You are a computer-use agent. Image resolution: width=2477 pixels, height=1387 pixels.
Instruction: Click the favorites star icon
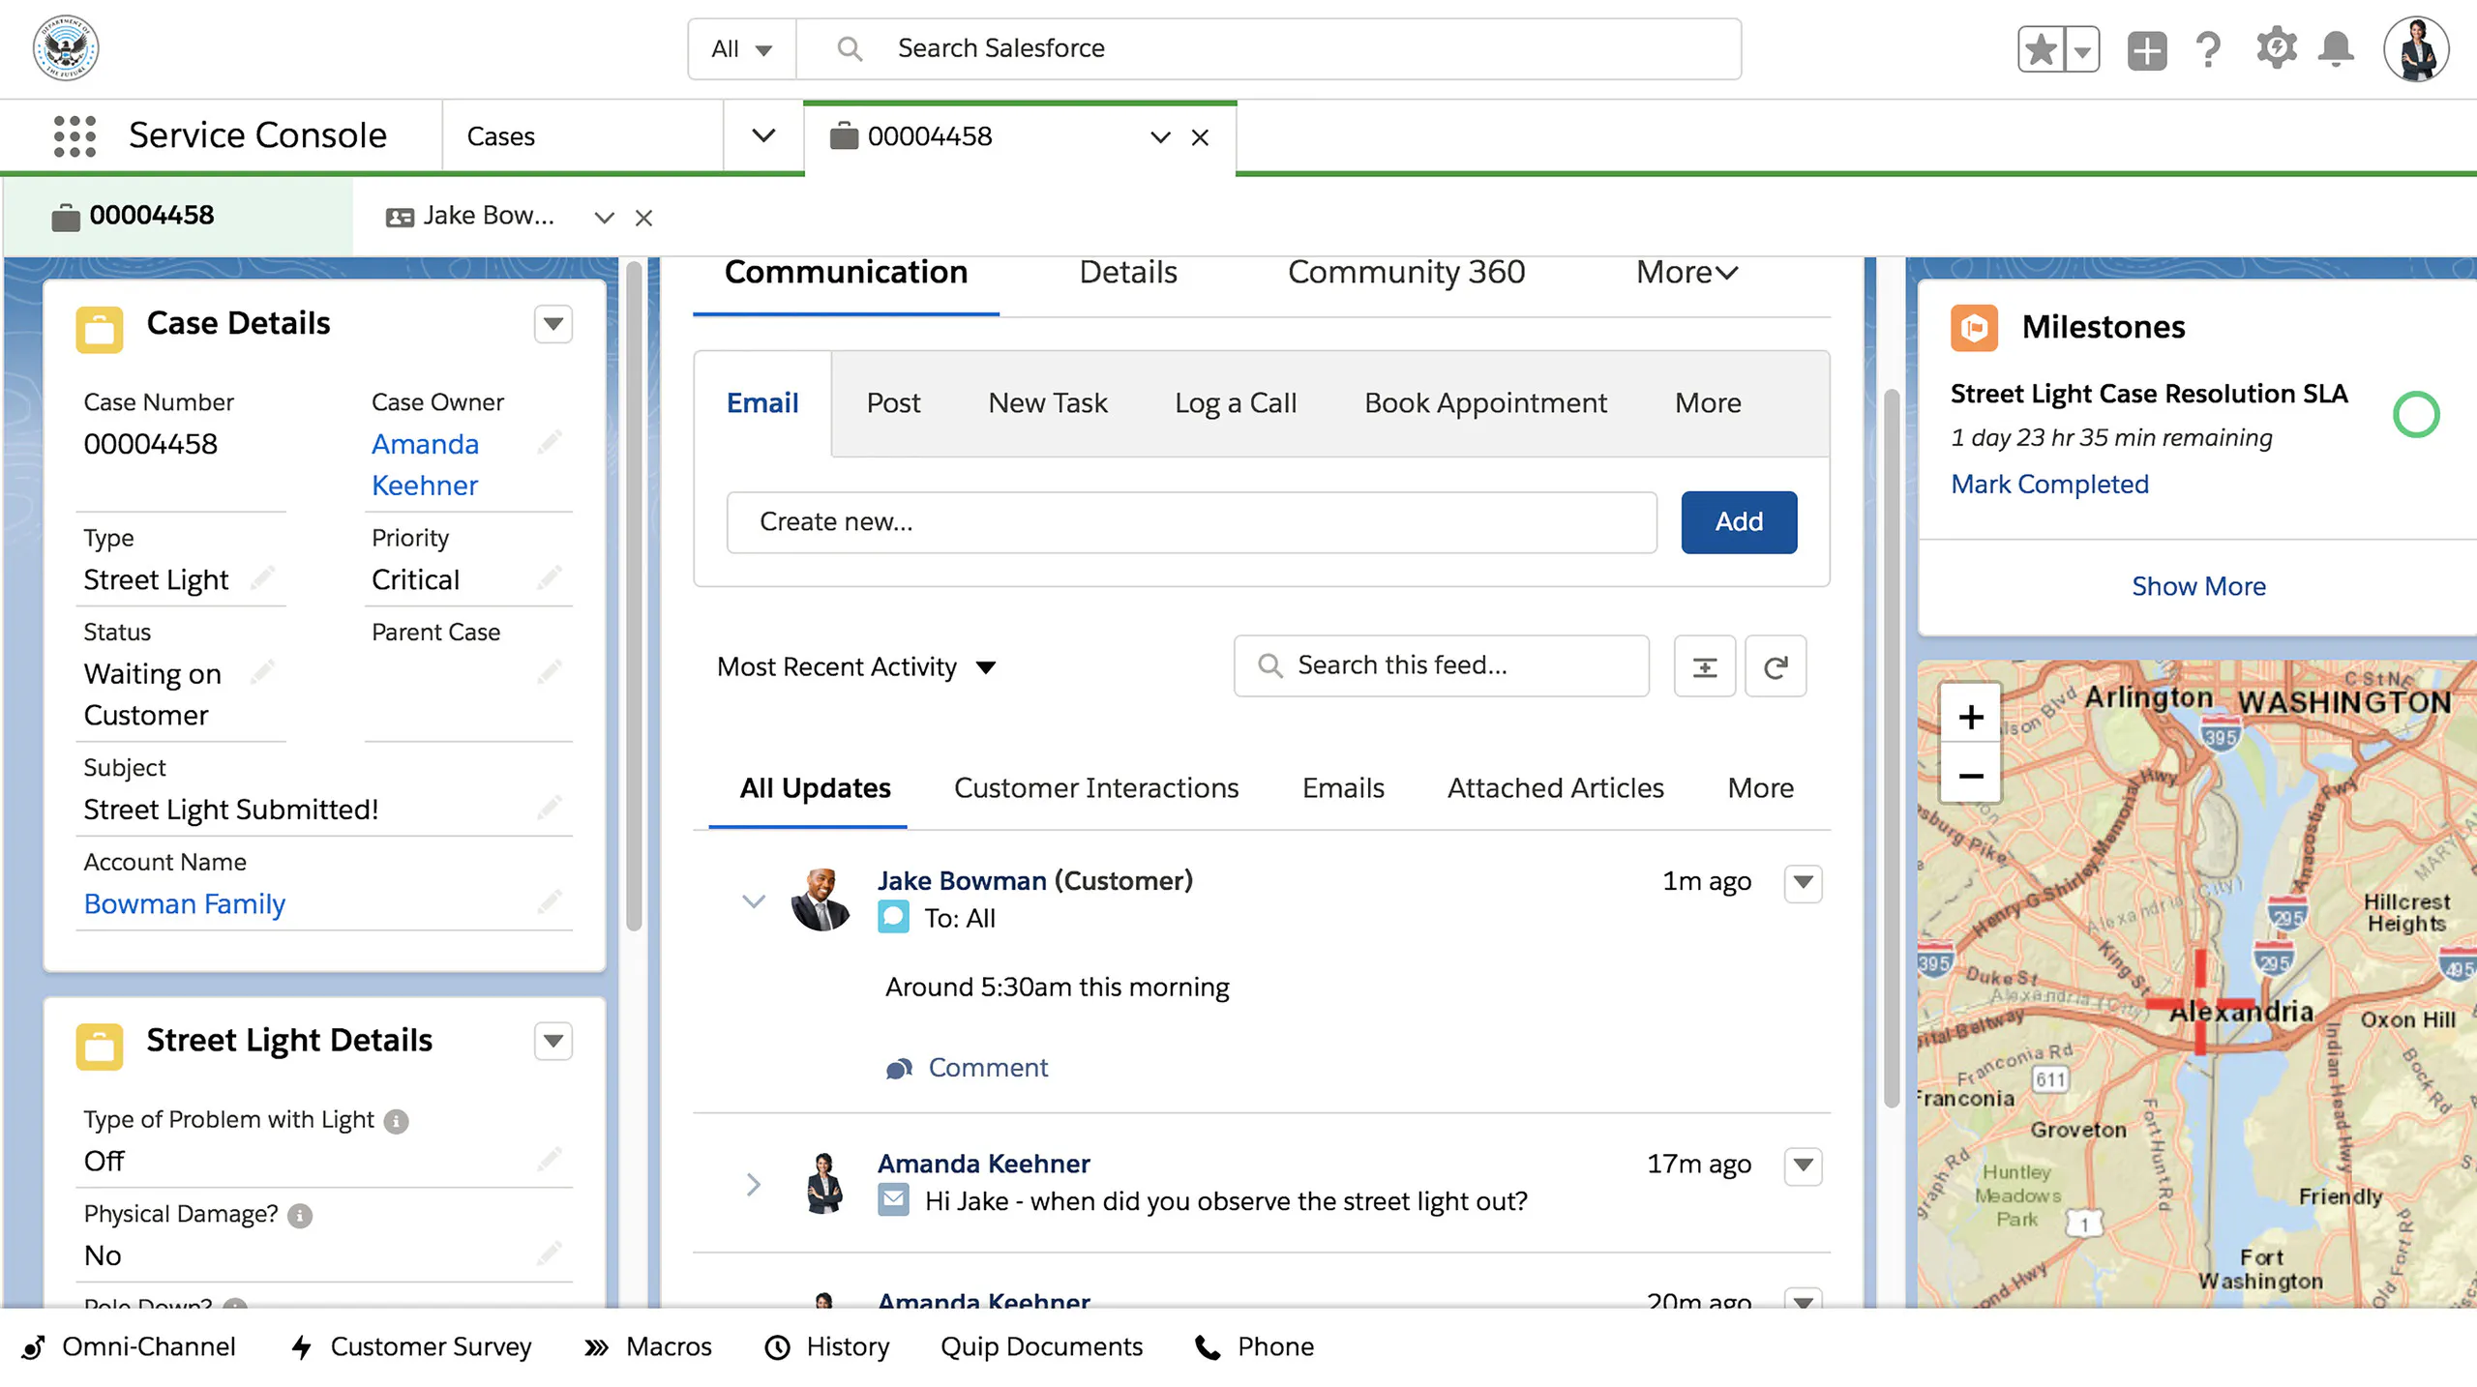[2041, 49]
